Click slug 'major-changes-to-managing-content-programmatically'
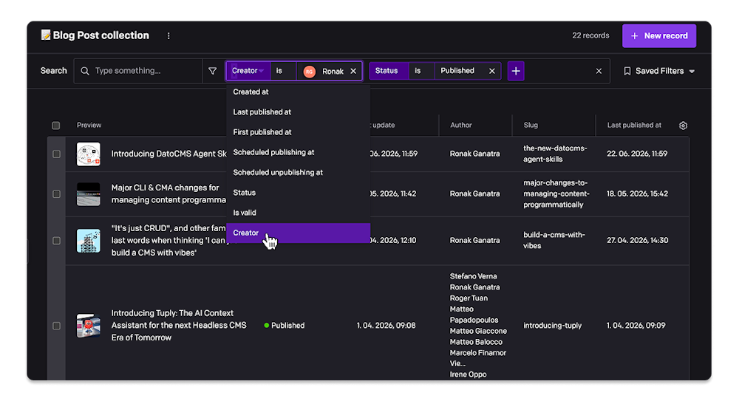This screenshot has width=739, height=401. 556,193
